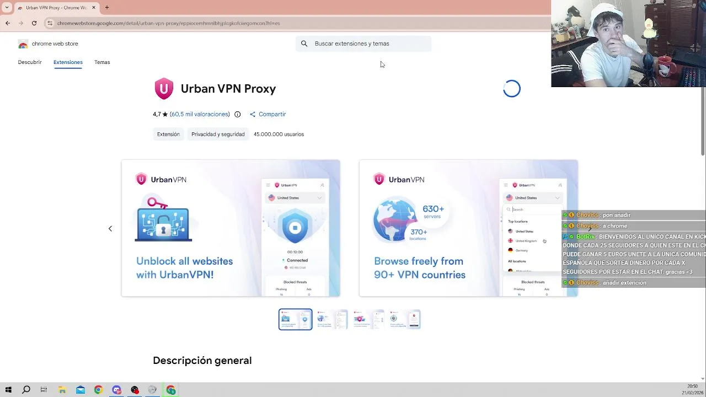Open the black-and-red recording app taskbar icon

pos(135,390)
